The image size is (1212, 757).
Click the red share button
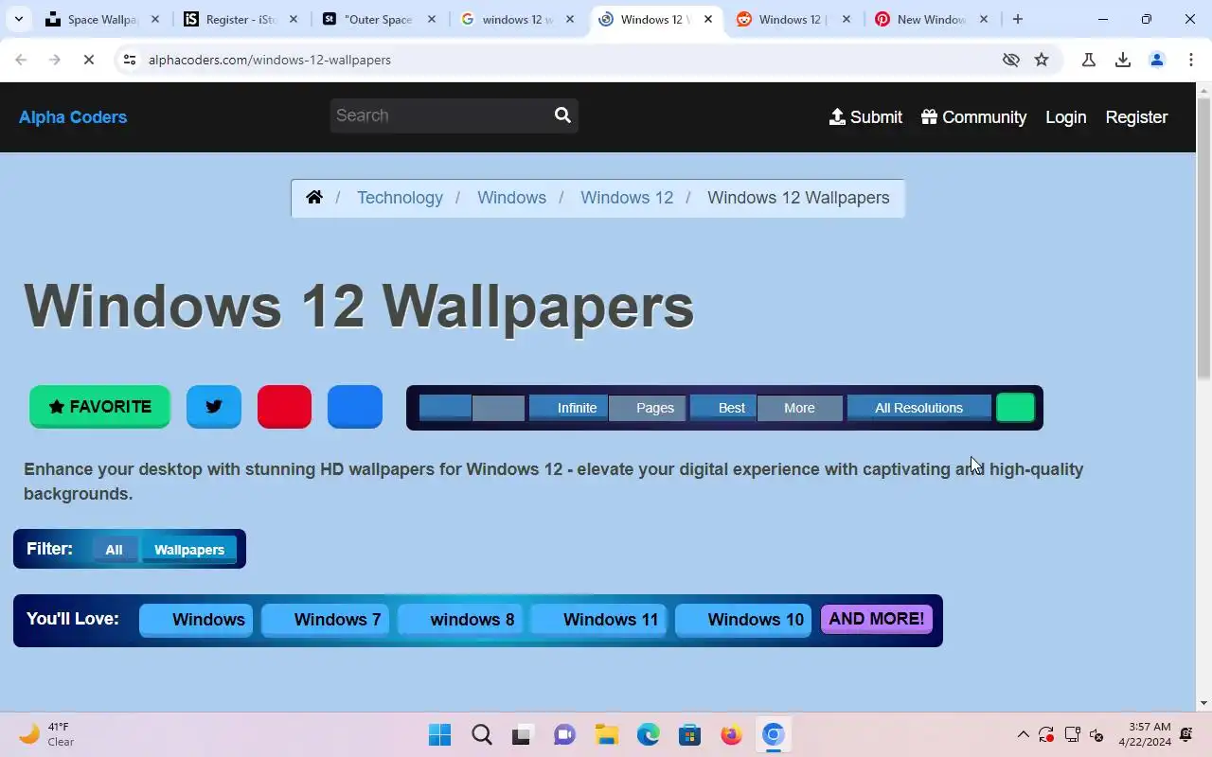pyautogui.click(x=284, y=407)
